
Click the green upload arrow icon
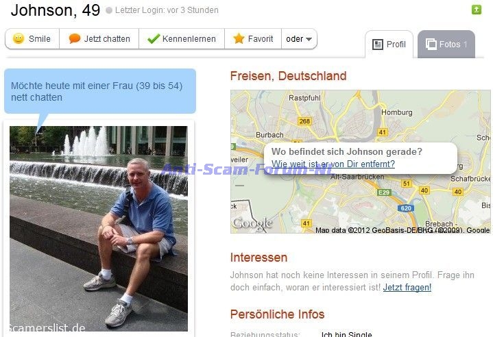point(477,10)
